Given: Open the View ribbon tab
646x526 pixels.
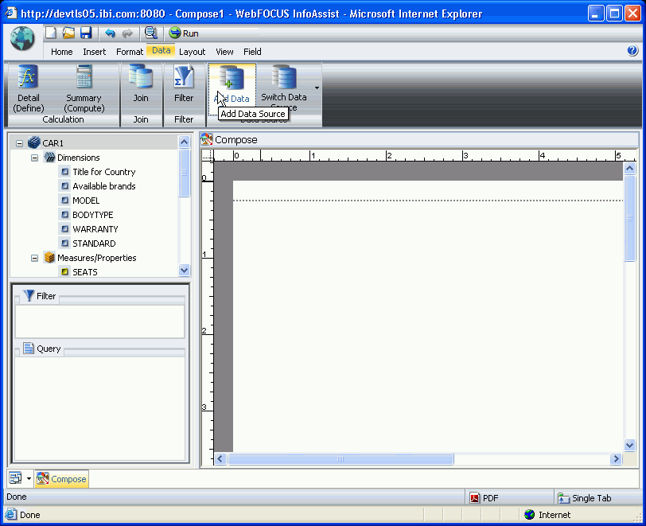Looking at the screenshot, I should [224, 52].
